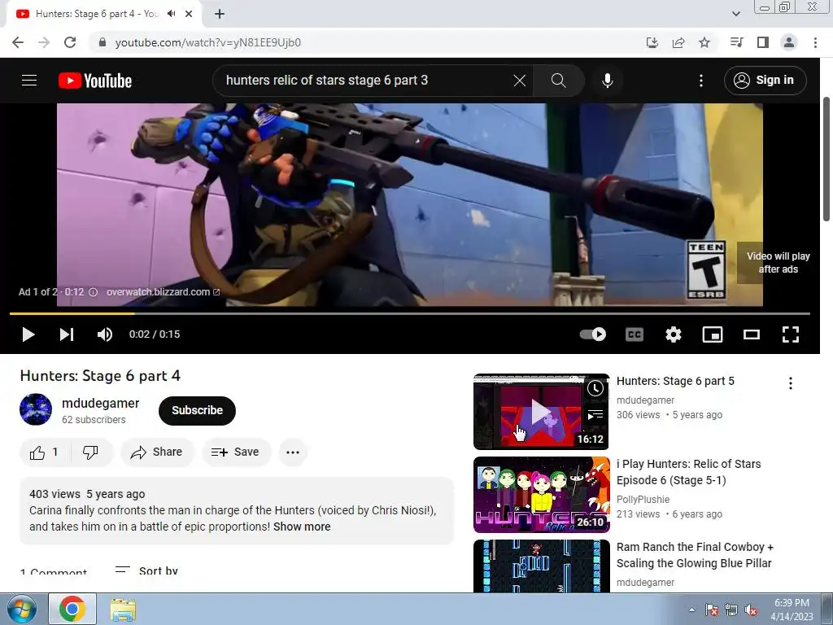Open i Play Hunters: Relic of Stars title
The width and height of the screenshot is (833, 625).
[688, 472]
